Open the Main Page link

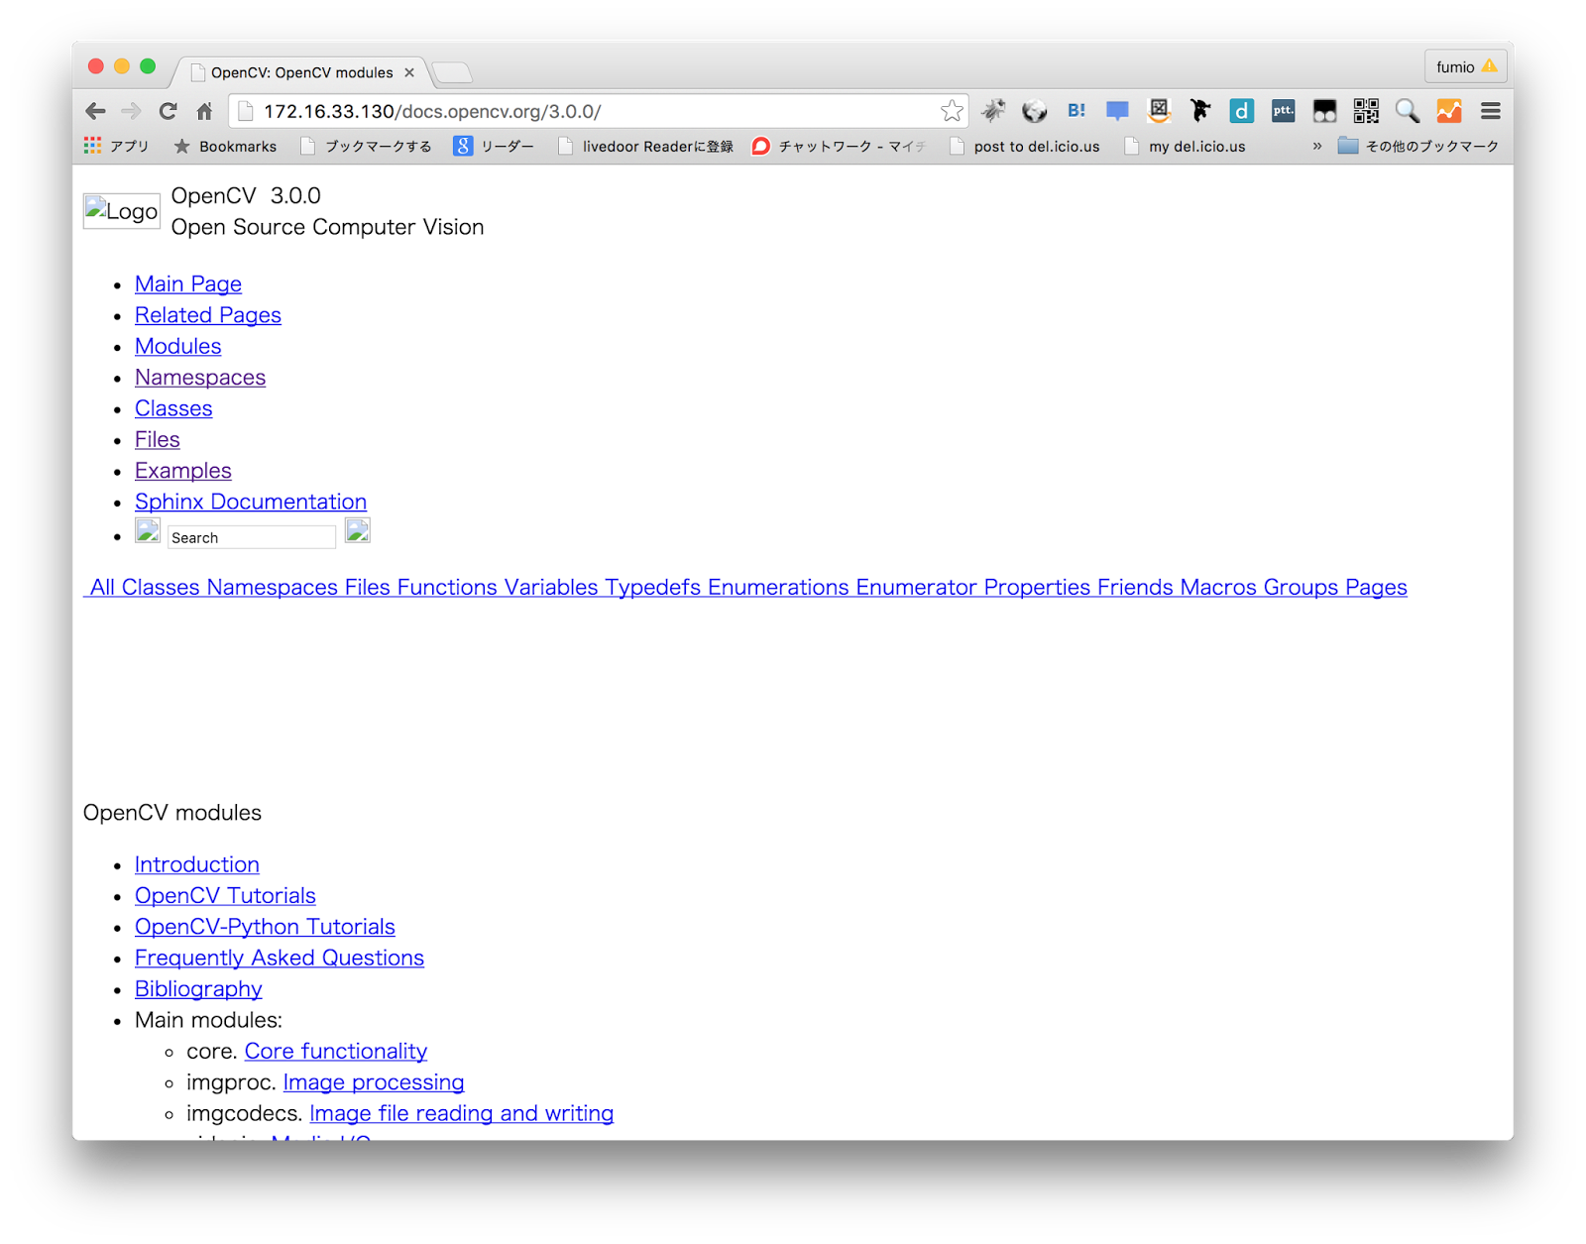pyautogui.click(x=188, y=284)
